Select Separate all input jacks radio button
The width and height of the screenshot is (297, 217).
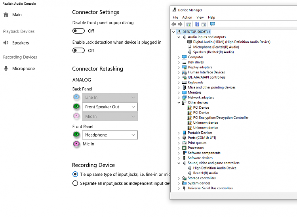click(x=75, y=183)
